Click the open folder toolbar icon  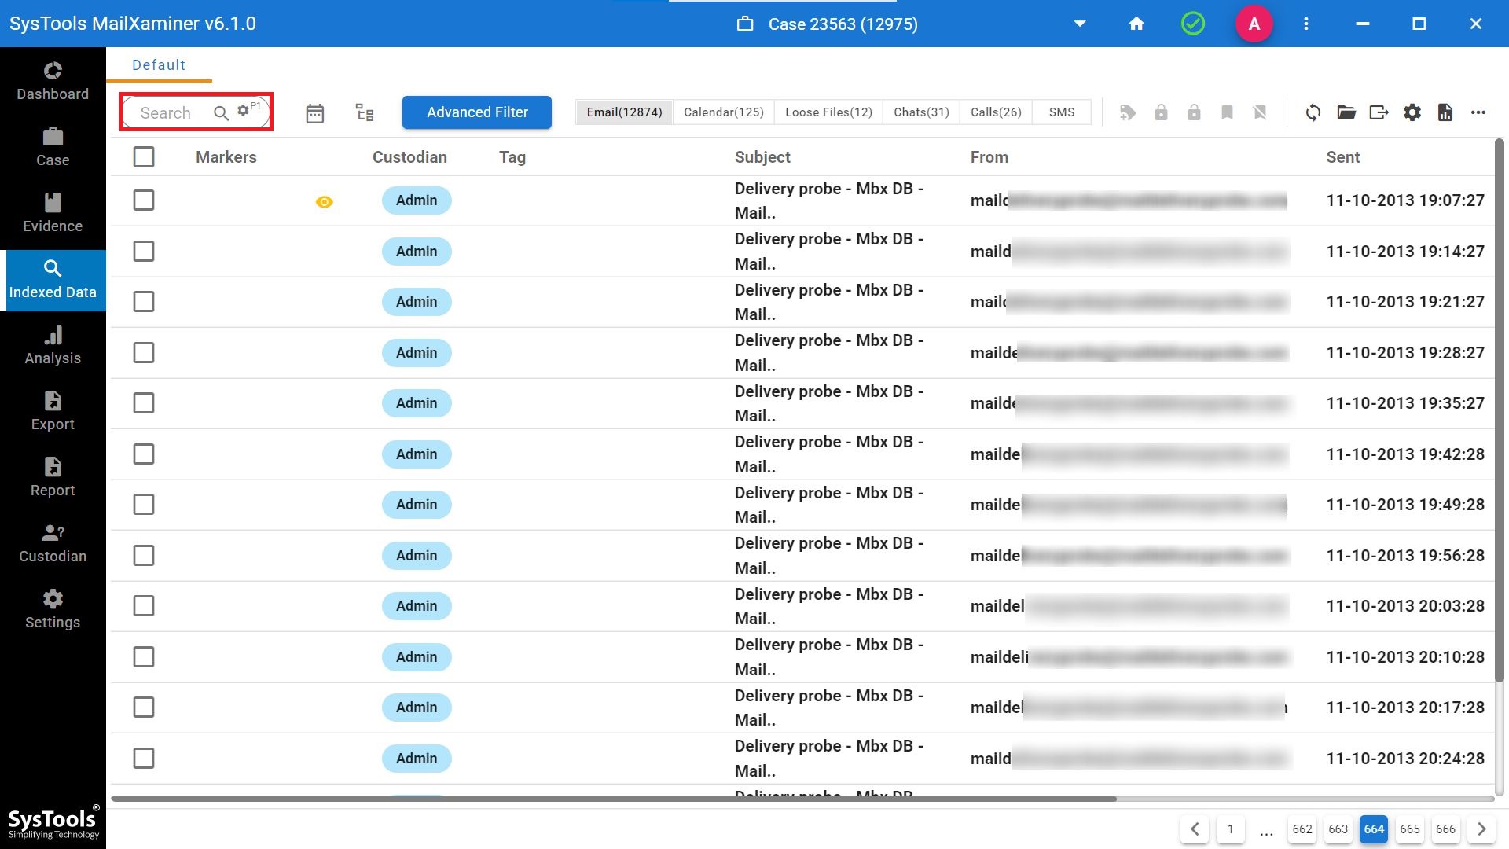pyautogui.click(x=1346, y=112)
